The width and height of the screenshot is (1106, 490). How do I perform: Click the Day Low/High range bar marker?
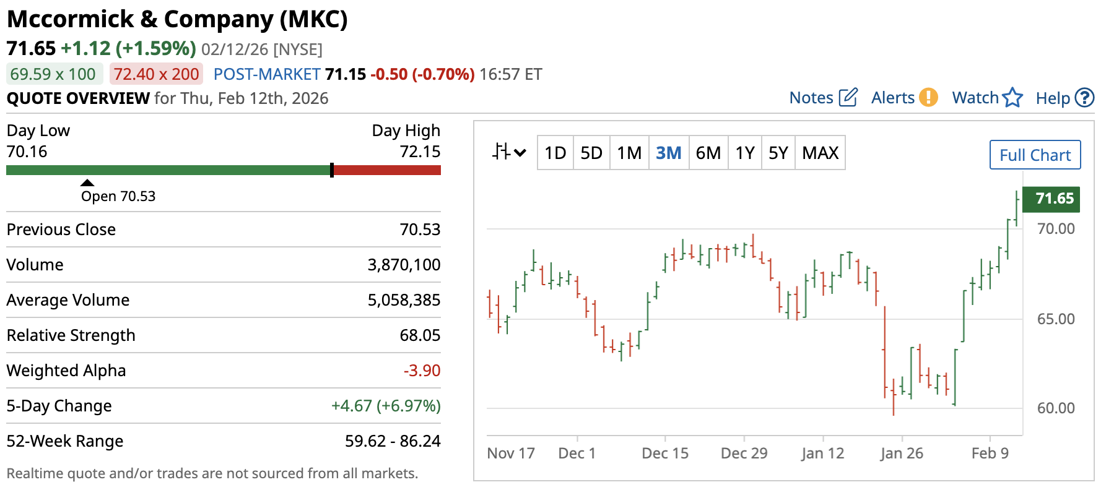(x=332, y=170)
